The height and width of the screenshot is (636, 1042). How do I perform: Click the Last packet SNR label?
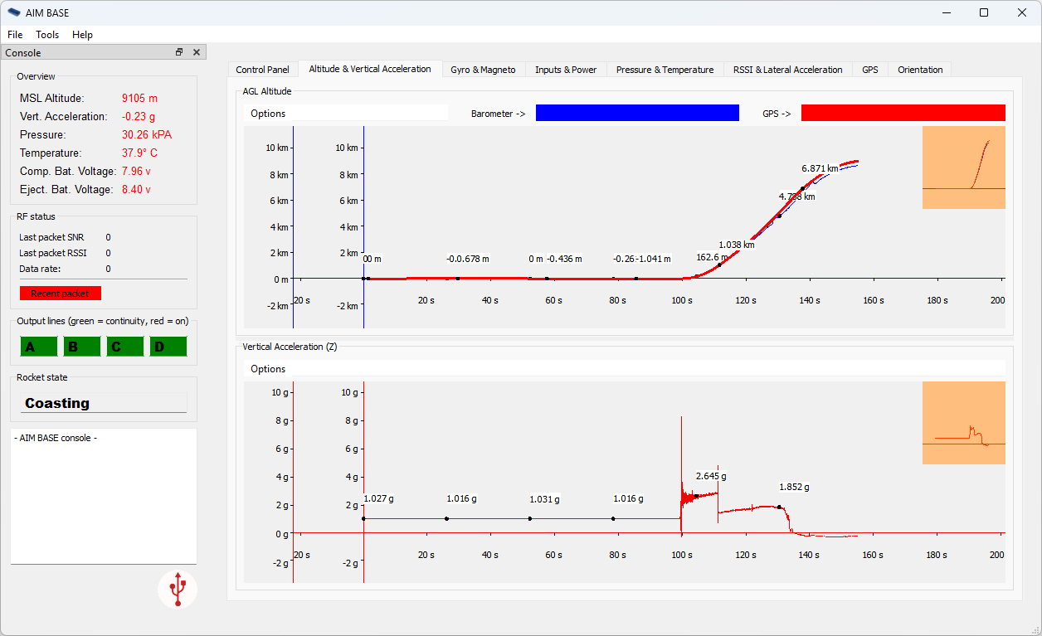(x=51, y=237)
